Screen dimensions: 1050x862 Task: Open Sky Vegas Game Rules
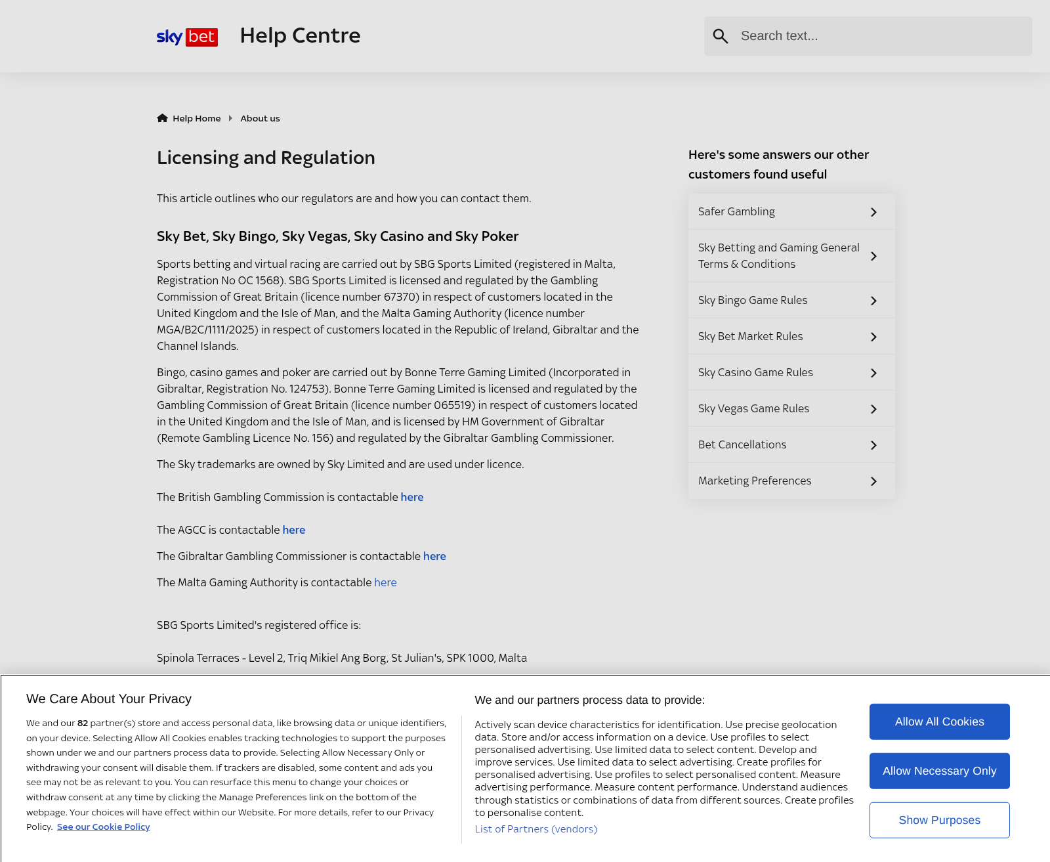(x=791, y=408)
